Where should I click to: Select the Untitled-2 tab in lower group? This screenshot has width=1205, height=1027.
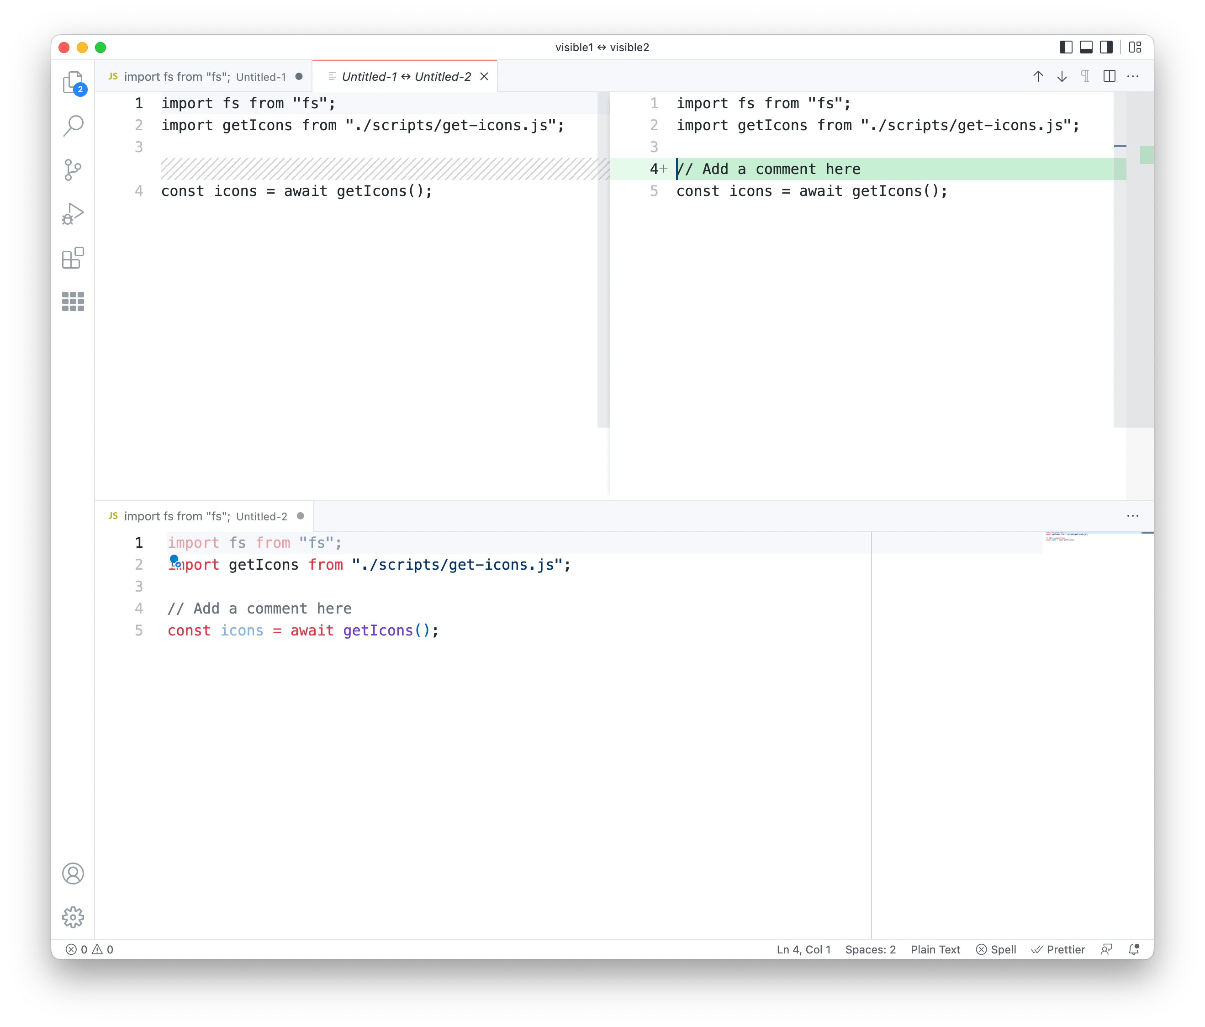(205, 516)
